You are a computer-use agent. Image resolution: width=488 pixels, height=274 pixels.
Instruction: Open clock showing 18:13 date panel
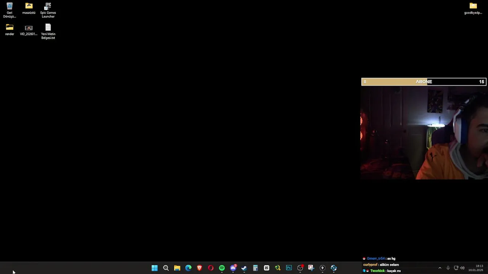click(476, 268)
